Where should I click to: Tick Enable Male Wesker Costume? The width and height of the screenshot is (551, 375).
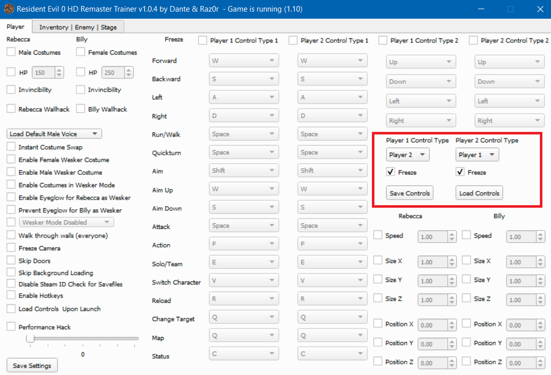click(11, 172)
